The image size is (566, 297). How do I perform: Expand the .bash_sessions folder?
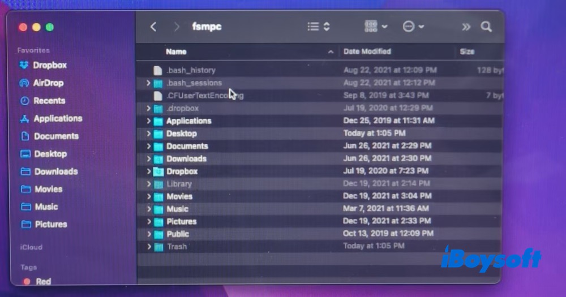point(148,83)
